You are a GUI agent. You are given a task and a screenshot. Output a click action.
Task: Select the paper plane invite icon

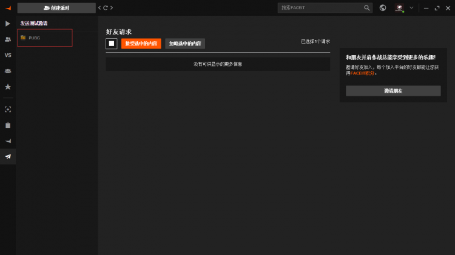(x=8, y=156)
